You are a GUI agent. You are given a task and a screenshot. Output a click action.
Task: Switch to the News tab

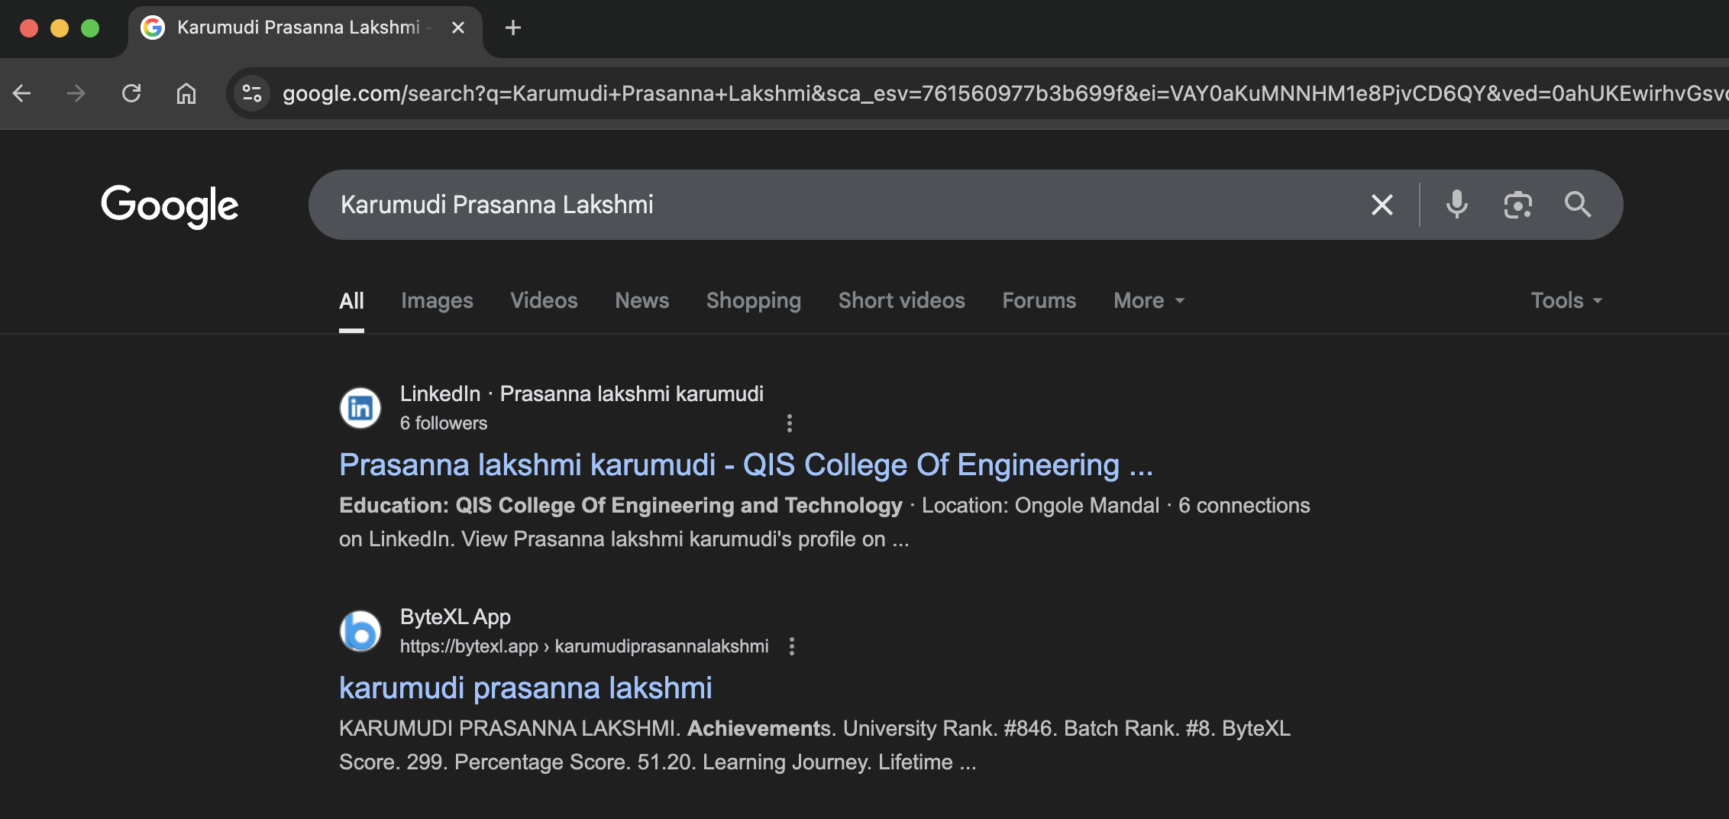pyautogui.click(x=642, y=301)
